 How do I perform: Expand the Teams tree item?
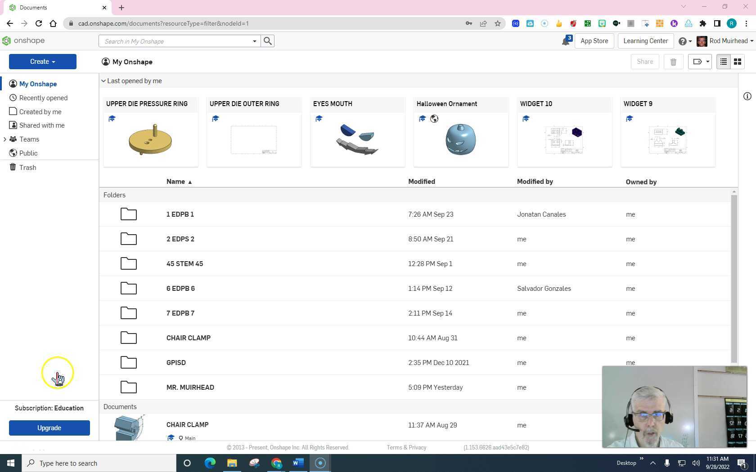[x=5, y=139]
